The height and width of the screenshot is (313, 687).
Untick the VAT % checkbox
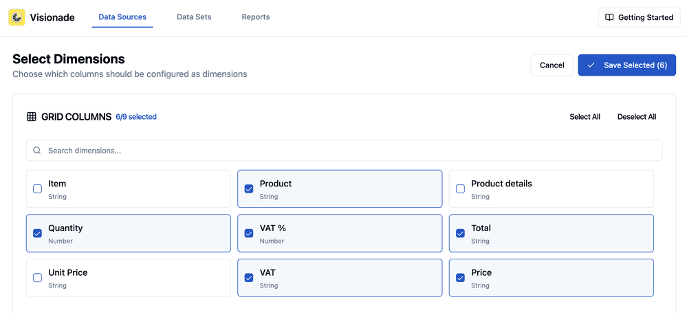[x=249, y=234]
